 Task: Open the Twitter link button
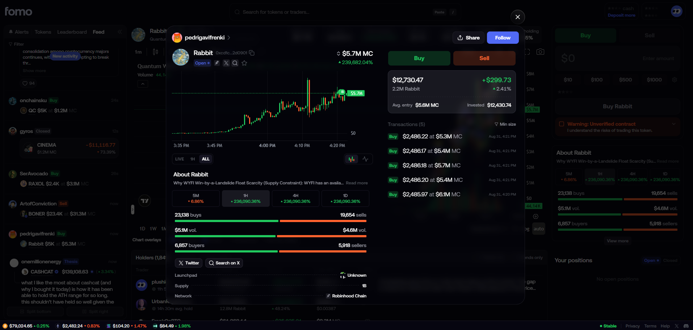click(x=189, y=263)
